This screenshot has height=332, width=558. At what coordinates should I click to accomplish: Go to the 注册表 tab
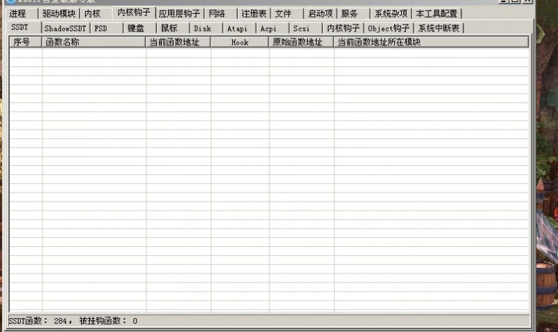(254, 14)
